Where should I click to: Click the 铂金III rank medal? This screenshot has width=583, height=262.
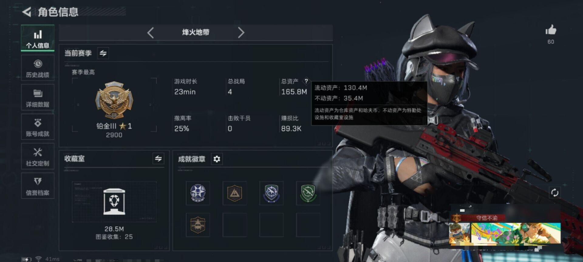[114, 100]
